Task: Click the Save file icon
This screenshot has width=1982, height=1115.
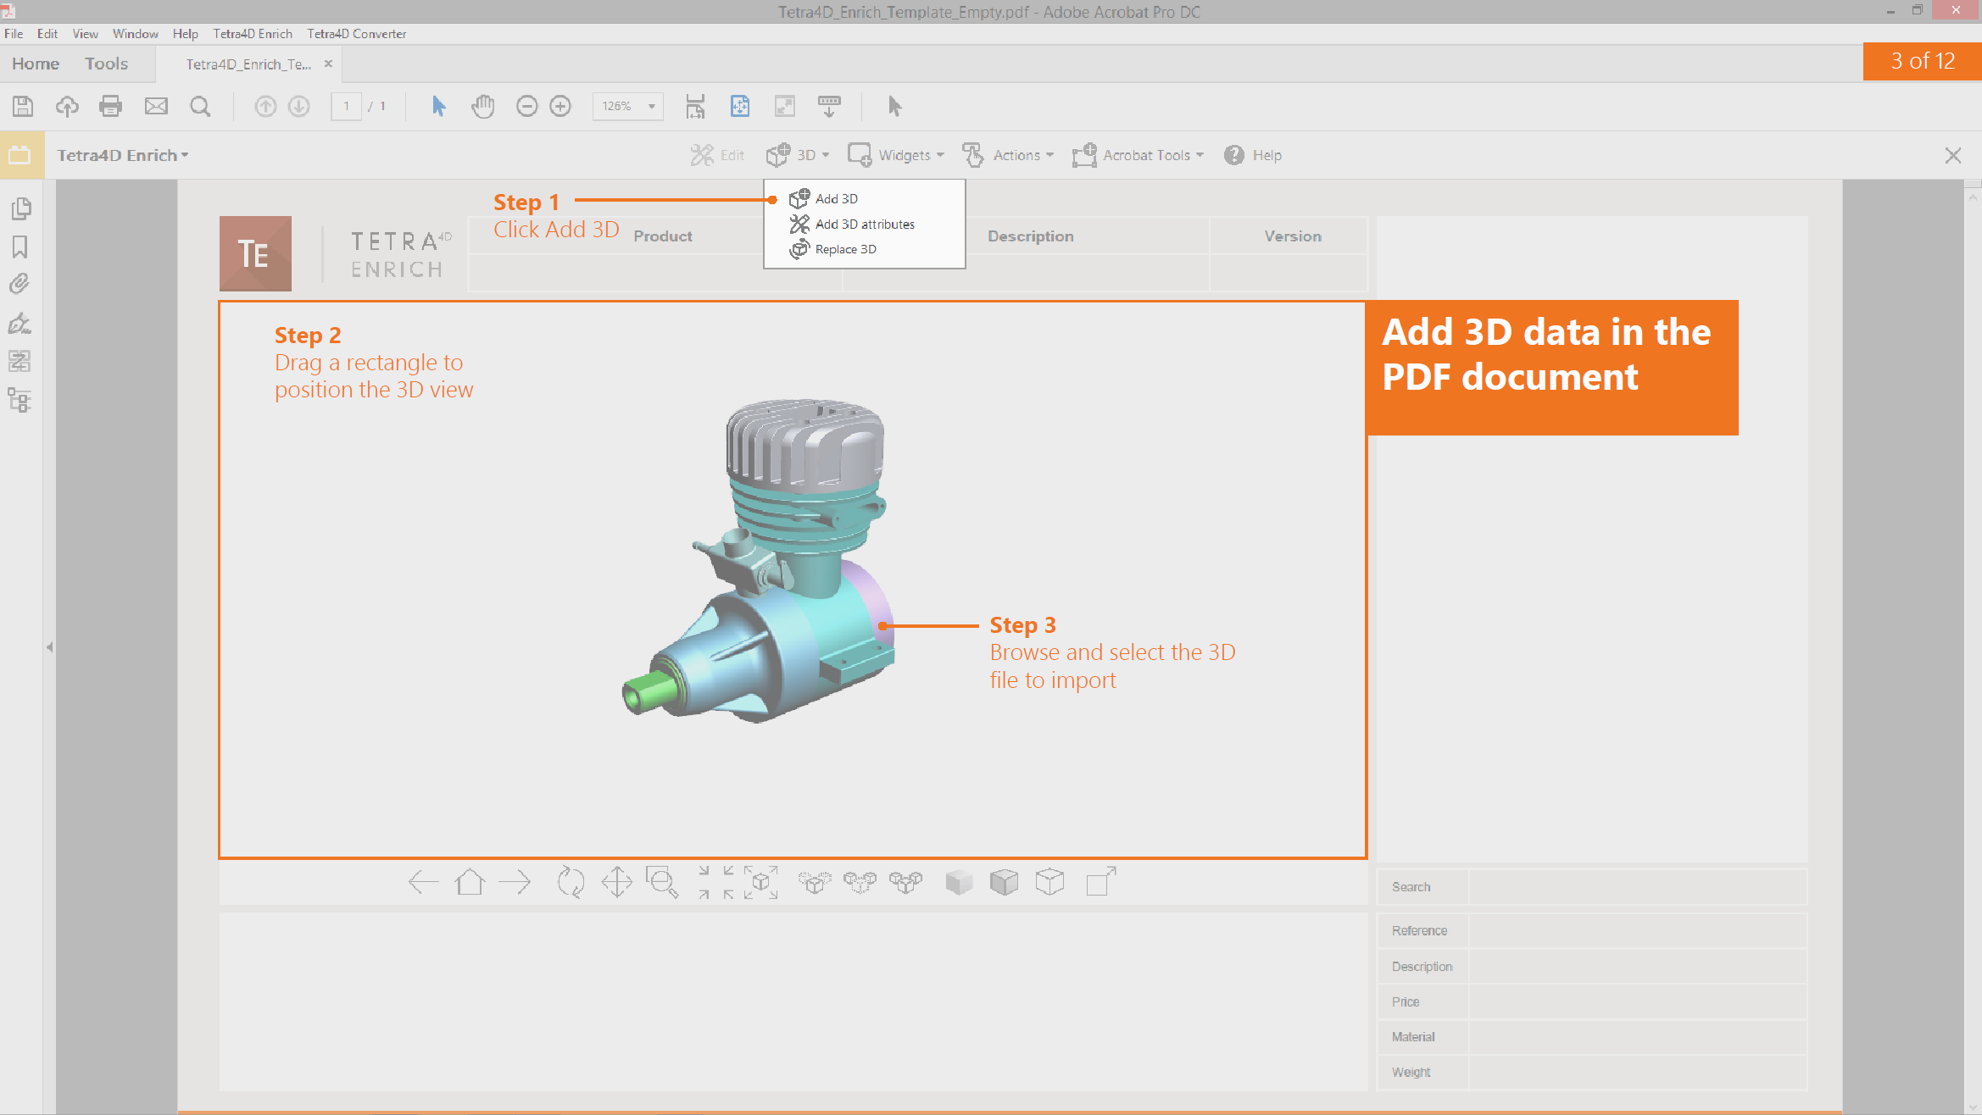Action: 23,106
